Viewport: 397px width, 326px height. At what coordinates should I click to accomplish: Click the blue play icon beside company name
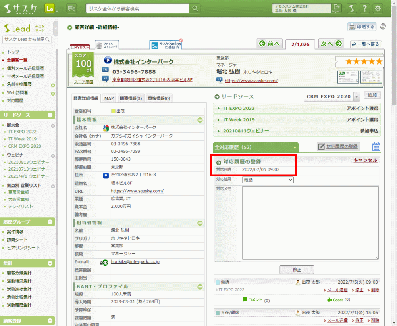pos(108,60)
